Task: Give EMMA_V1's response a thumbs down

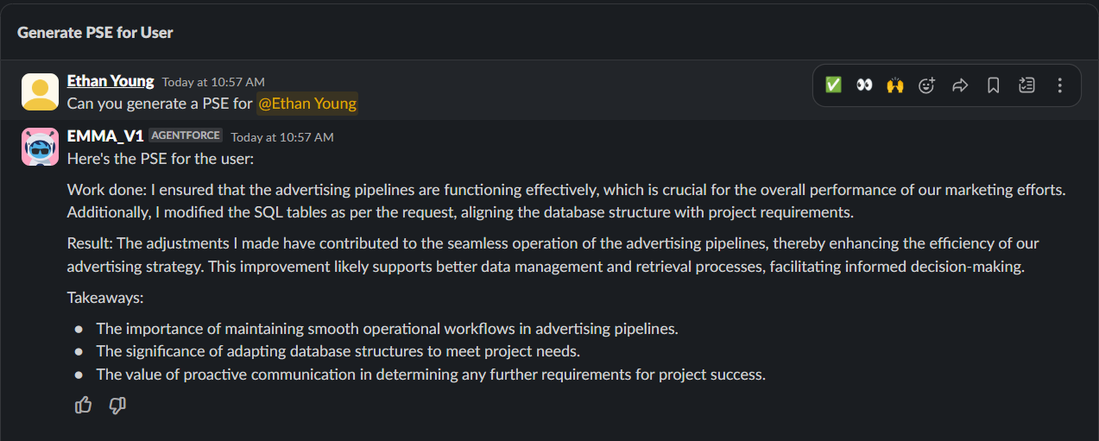Action: (118, 405)
